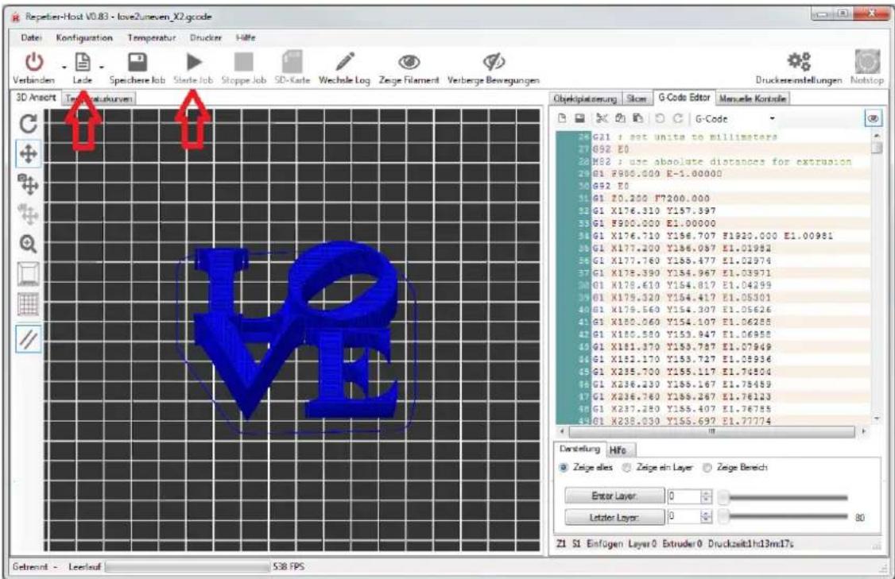Copy selected G-code lines
Viewport: 895px width, 579px height.
(621, 118)
